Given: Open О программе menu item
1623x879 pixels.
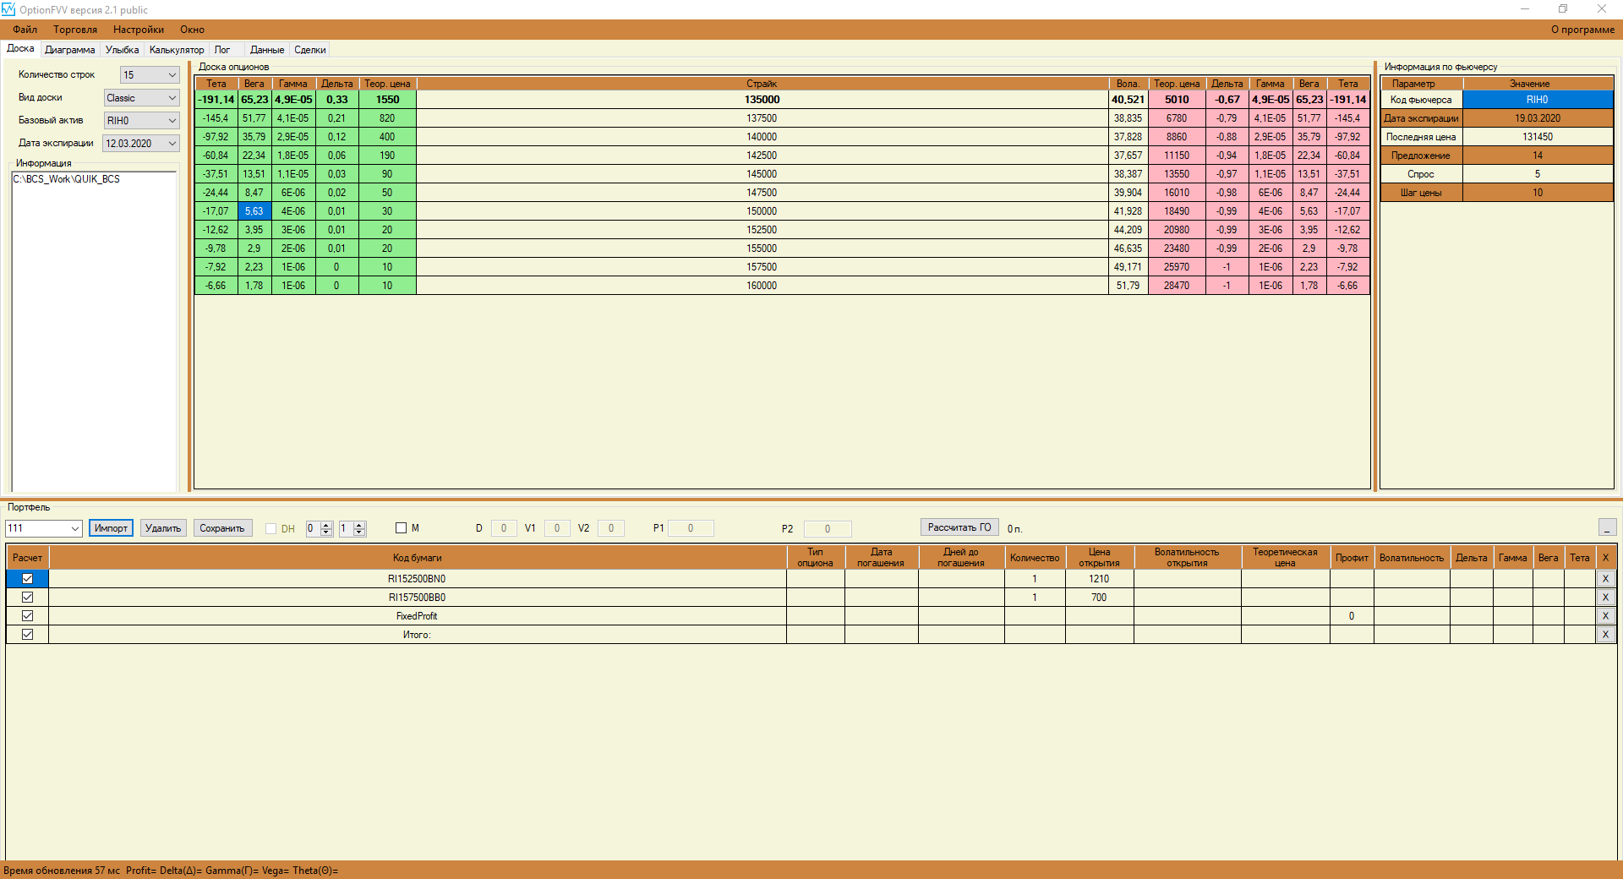Looking at the screenshot, I should point(1582,30).
